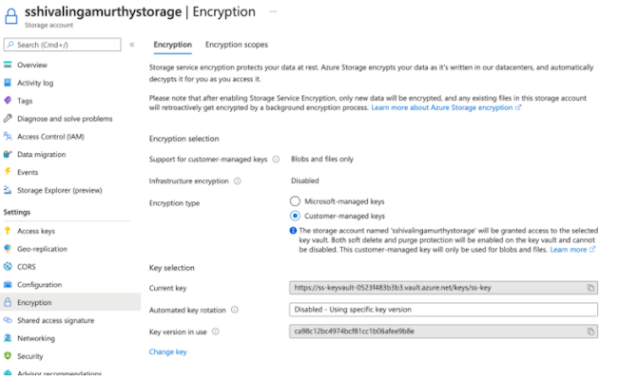Viewport: 618px width, 379px height.
Task: Select Microsoft-managed keys radio button
Action: 295,201
